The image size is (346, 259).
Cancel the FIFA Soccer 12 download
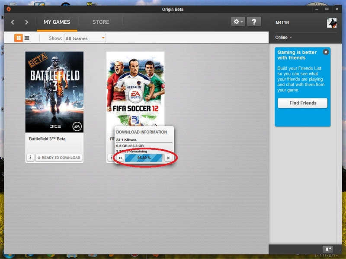click(x=168, y=158)
